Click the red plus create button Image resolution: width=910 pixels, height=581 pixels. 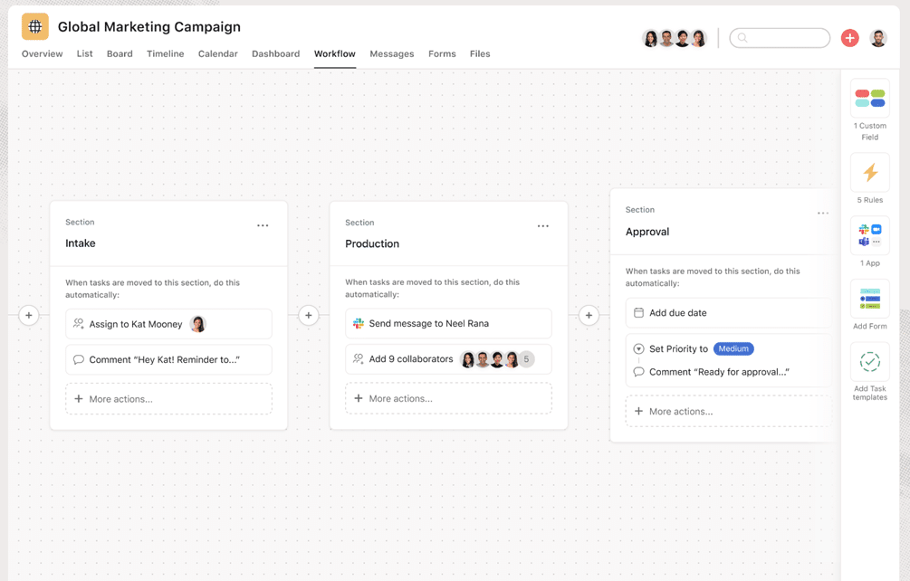click(x=849, y=38)
